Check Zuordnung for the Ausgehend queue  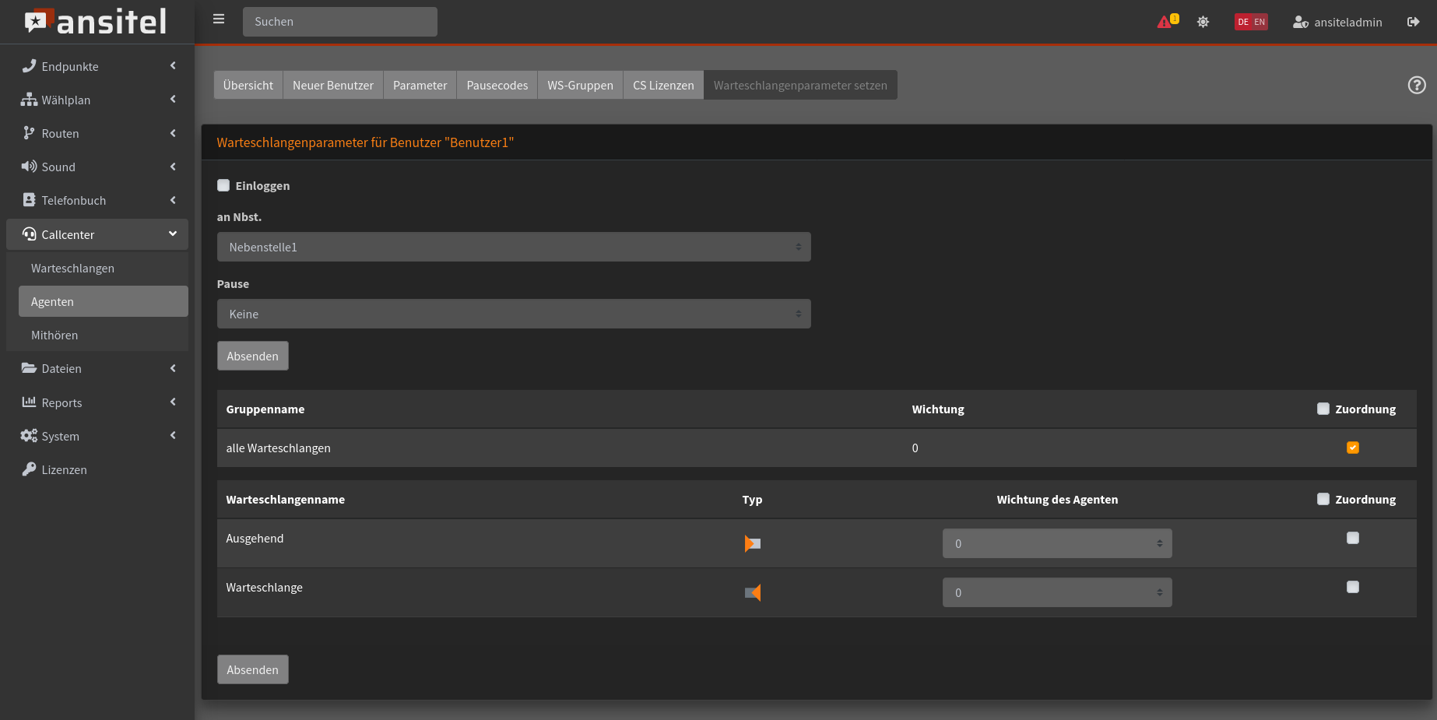tap(1352, 538)
